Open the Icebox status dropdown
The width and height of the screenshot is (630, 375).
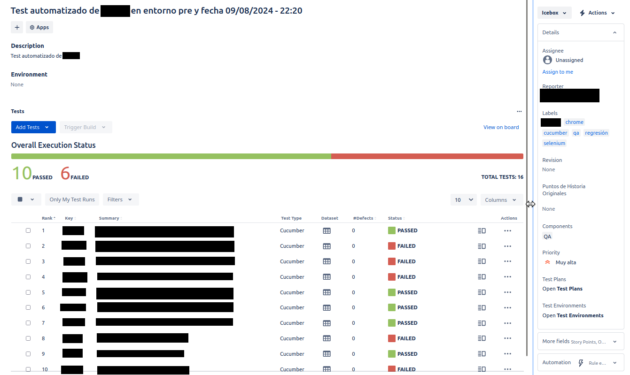(554, 13)
